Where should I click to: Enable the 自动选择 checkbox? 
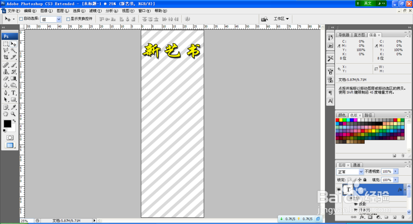(21, 19)
